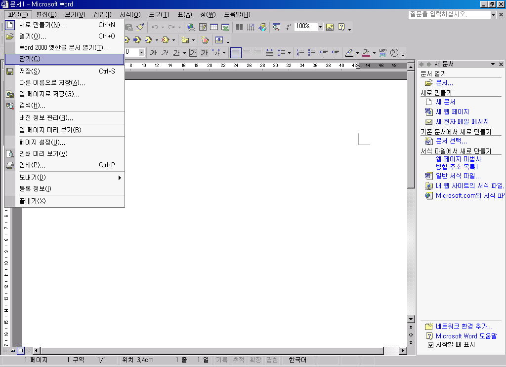Apply the highlighter color button

[349, 53]
